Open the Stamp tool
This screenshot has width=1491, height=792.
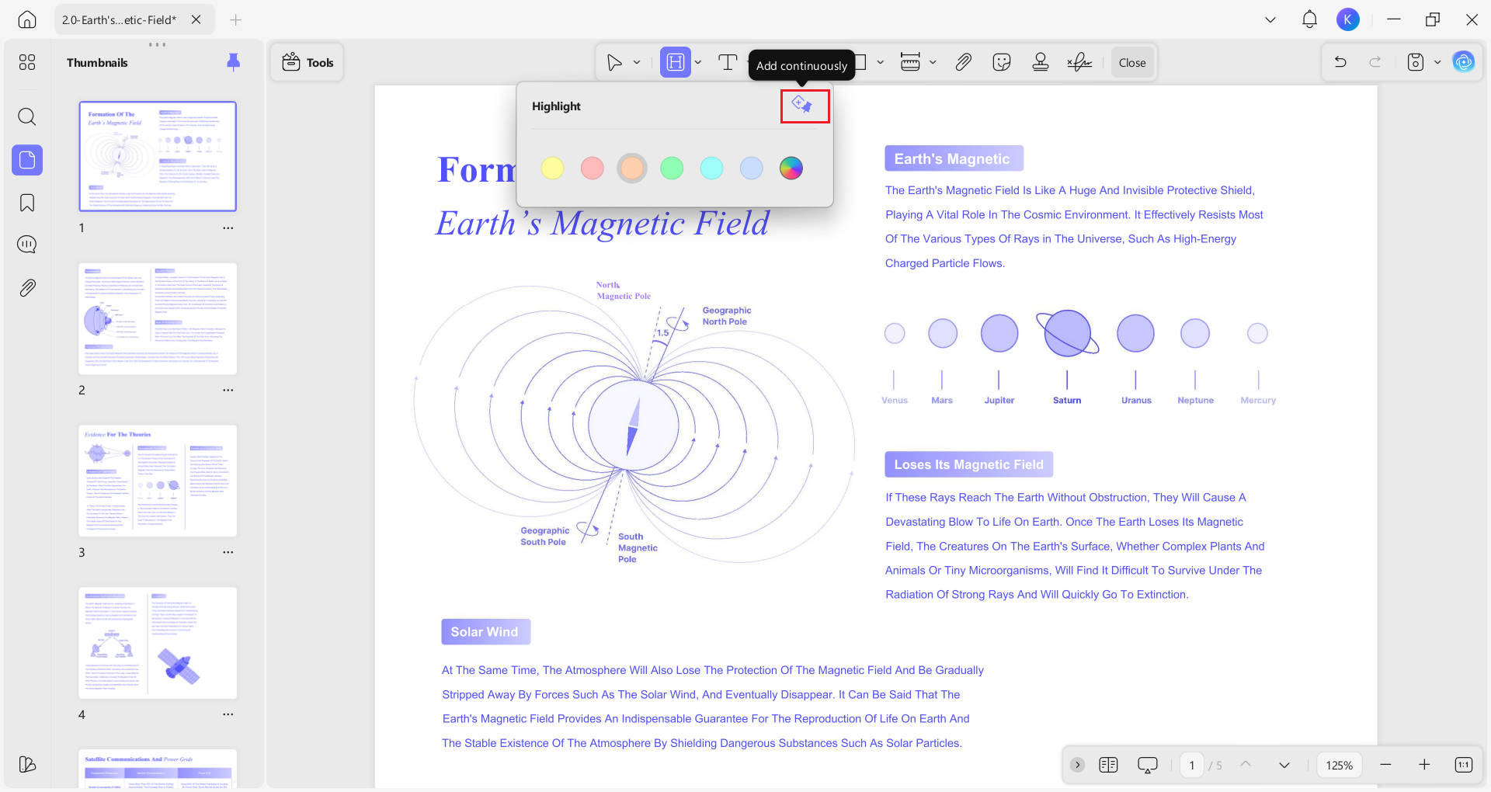1041,63
